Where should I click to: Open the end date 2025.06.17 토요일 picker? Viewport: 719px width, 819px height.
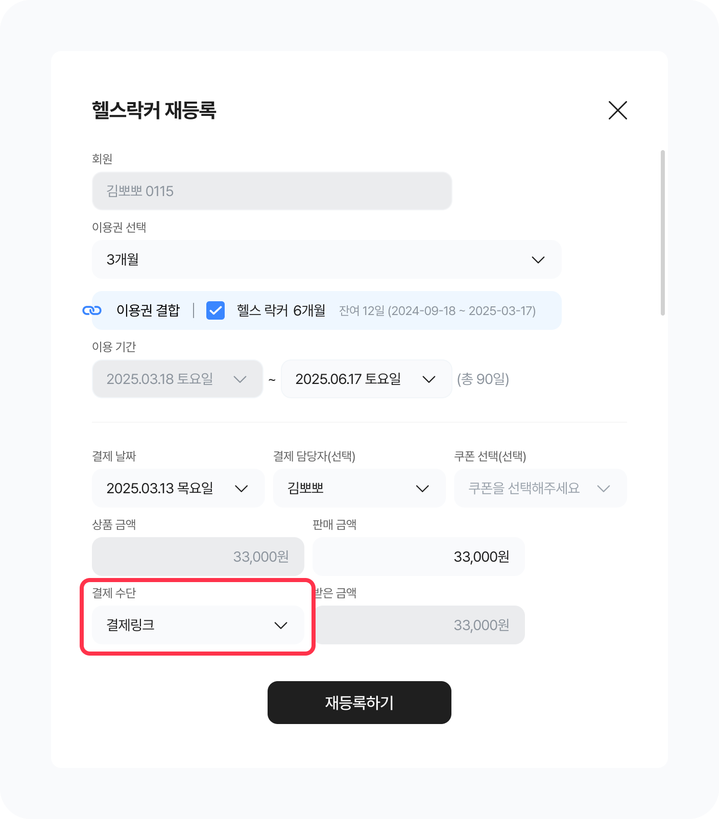coord(357,379)
